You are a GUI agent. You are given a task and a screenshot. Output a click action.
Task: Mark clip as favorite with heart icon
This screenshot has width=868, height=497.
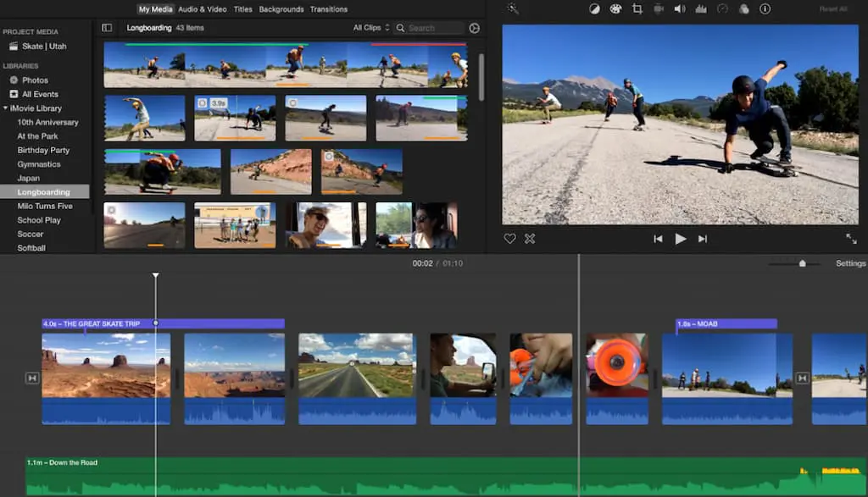coord(509,239)
